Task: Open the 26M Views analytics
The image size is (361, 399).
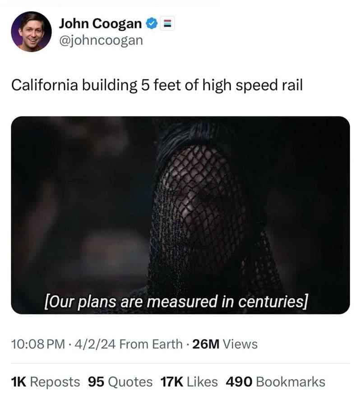Action: click(225, 344)
